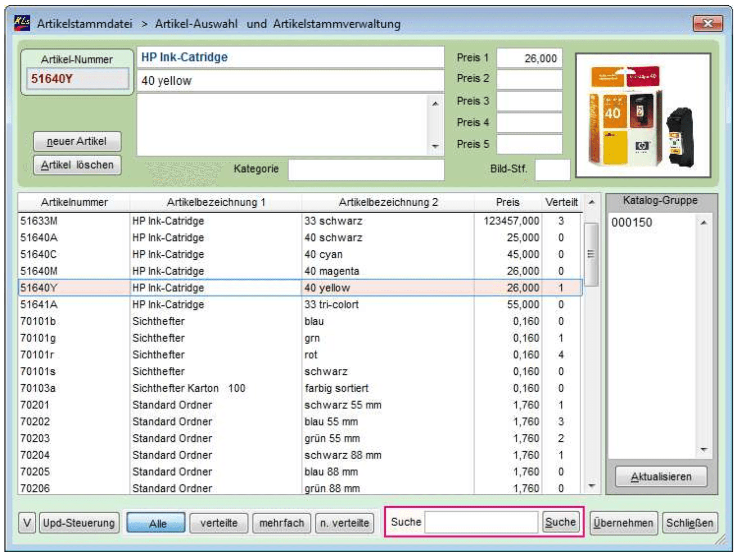The width and height of the screenshot is (737, 557).
Task: Activate the 'n. verteilte' filter button
Action: (x=344, y=523)
